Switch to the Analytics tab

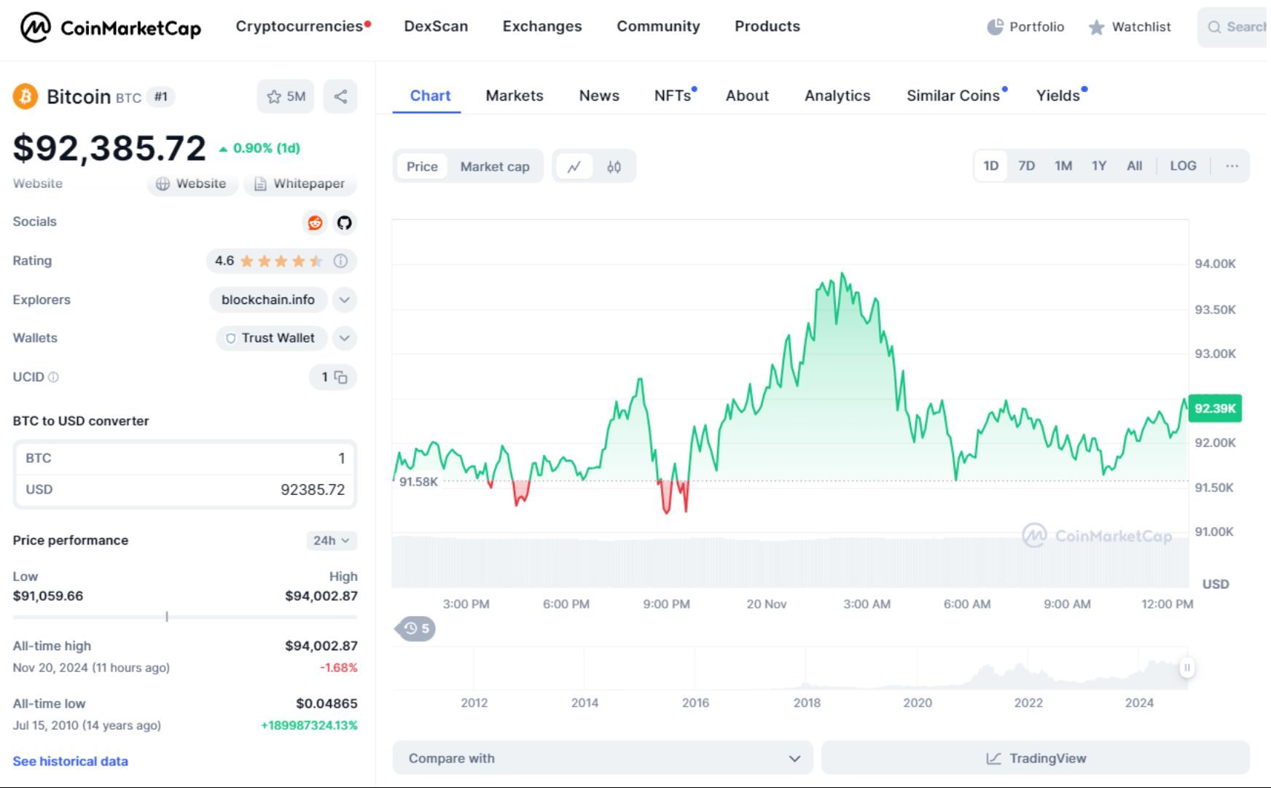[837, 95]
